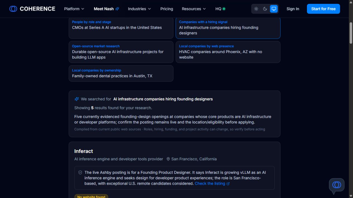Click 'AI inference engine and developer tools provider' text
Viewport: 353px width, 198px height.
point(119,159)
